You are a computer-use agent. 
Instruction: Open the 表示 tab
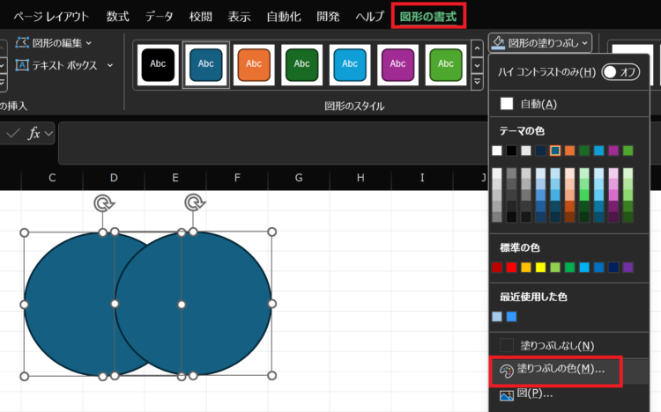point(239,17)
